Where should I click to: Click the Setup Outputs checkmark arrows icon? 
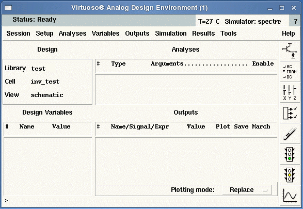tap(290, 113)
